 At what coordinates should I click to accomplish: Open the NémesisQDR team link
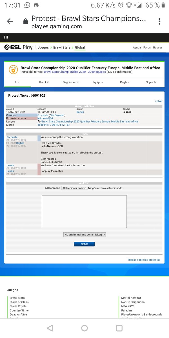tap(45, 118)
